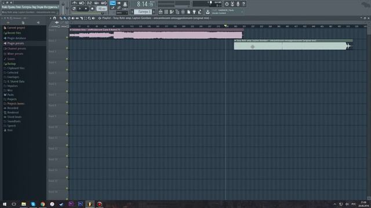This screenshot has width=371, height=208.
Task: Toggle pattern/song mode switch
Action: pos(74,9)
